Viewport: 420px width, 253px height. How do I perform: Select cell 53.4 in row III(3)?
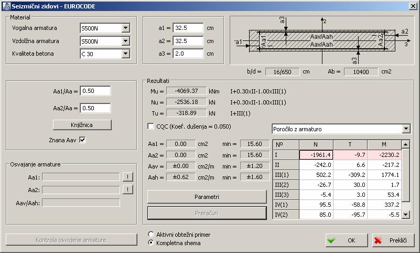(x=384, y=195)
